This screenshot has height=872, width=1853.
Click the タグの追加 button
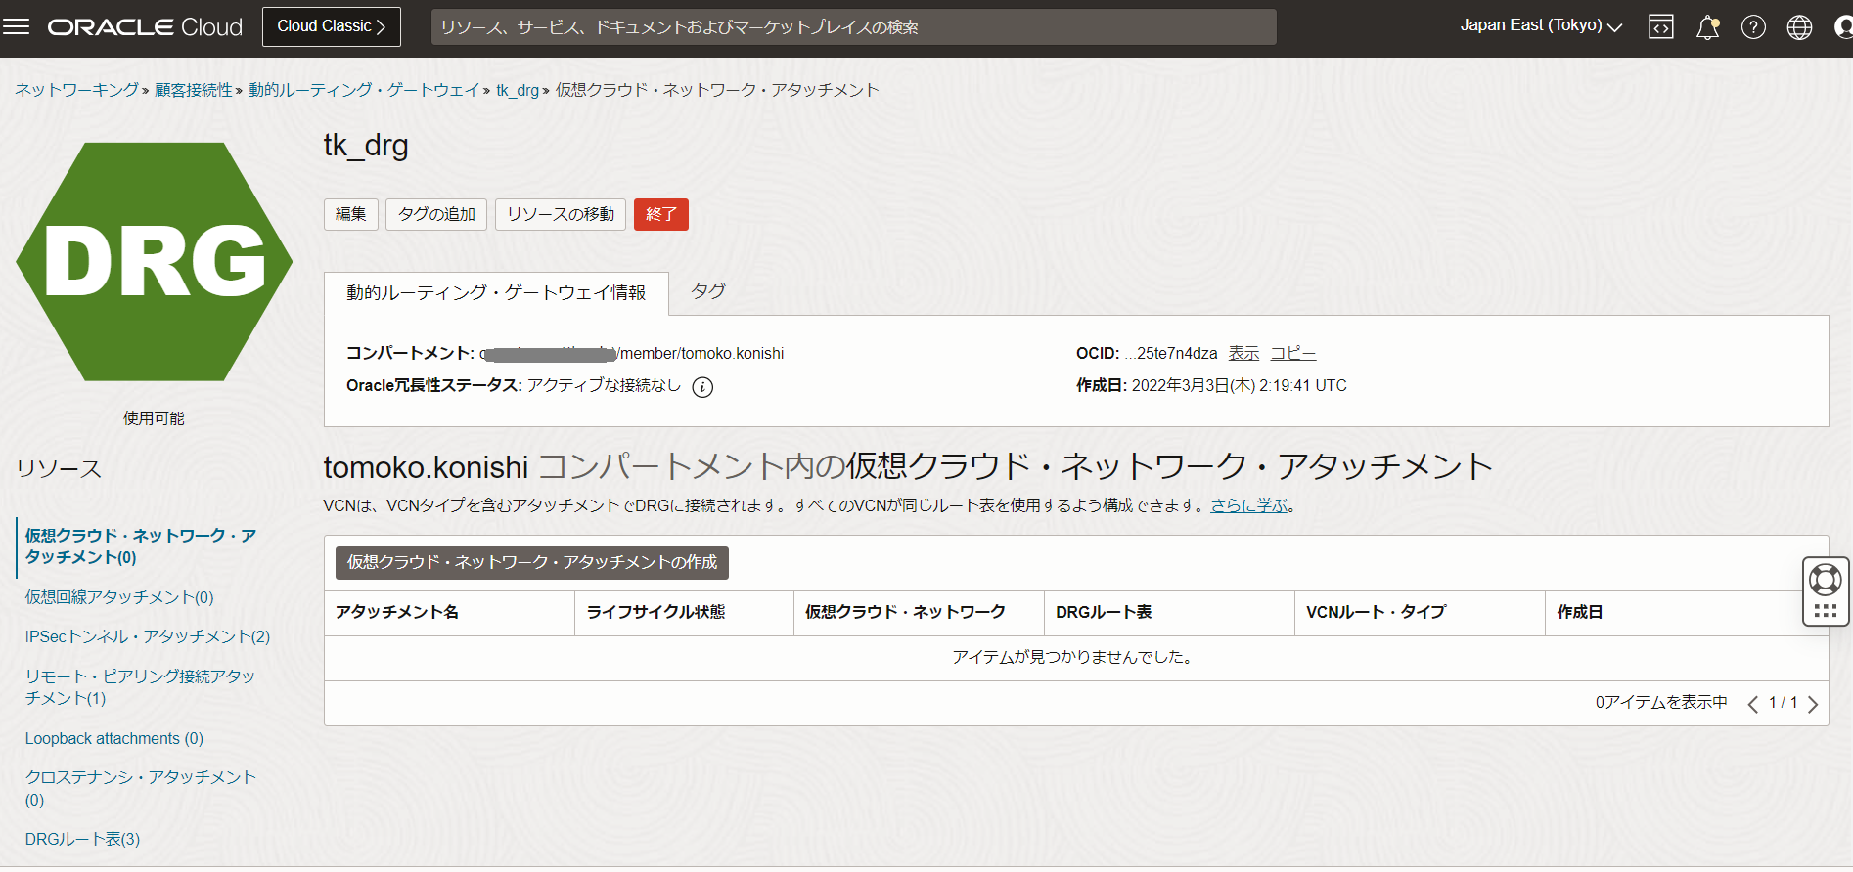coord(436,214)
